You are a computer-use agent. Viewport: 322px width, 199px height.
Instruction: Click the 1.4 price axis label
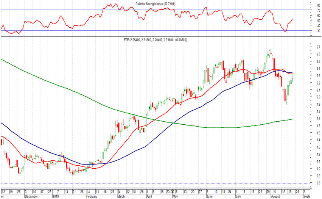click(318, 140)
